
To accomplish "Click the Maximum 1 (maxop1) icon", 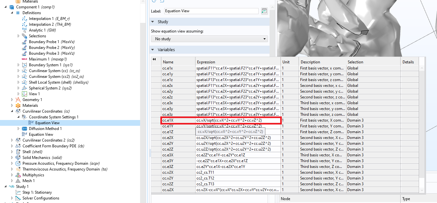I will click(x=24, y=59).
